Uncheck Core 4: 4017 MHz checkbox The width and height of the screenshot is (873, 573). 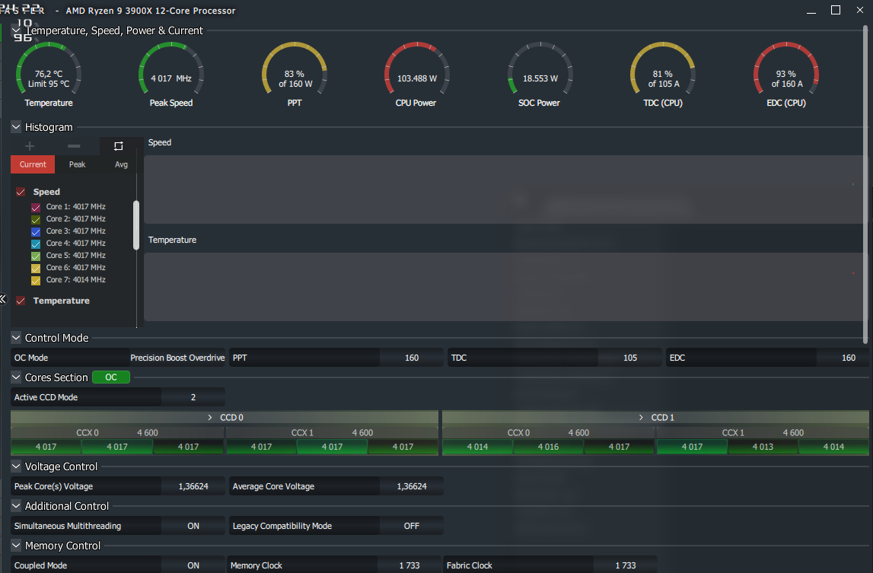[36, 244]
